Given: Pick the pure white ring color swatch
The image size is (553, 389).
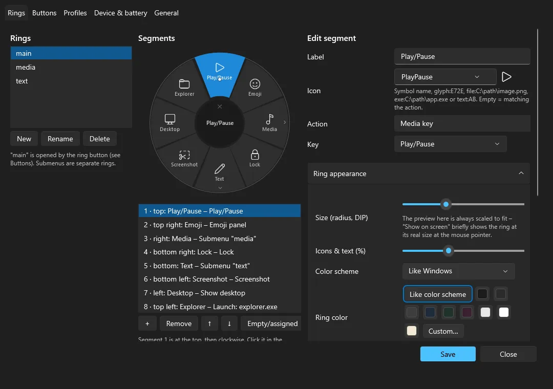Looking at the screenshot, I should 504,312.
